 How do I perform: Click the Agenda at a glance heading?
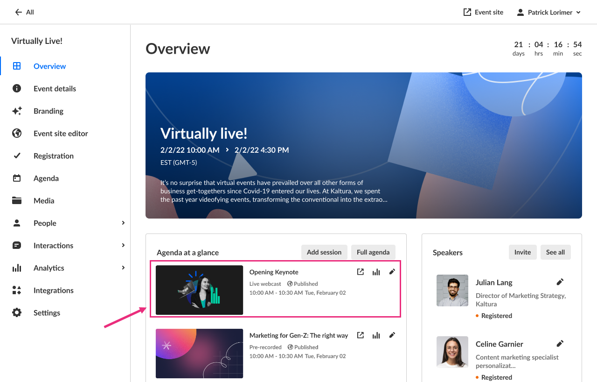[187, 252]
